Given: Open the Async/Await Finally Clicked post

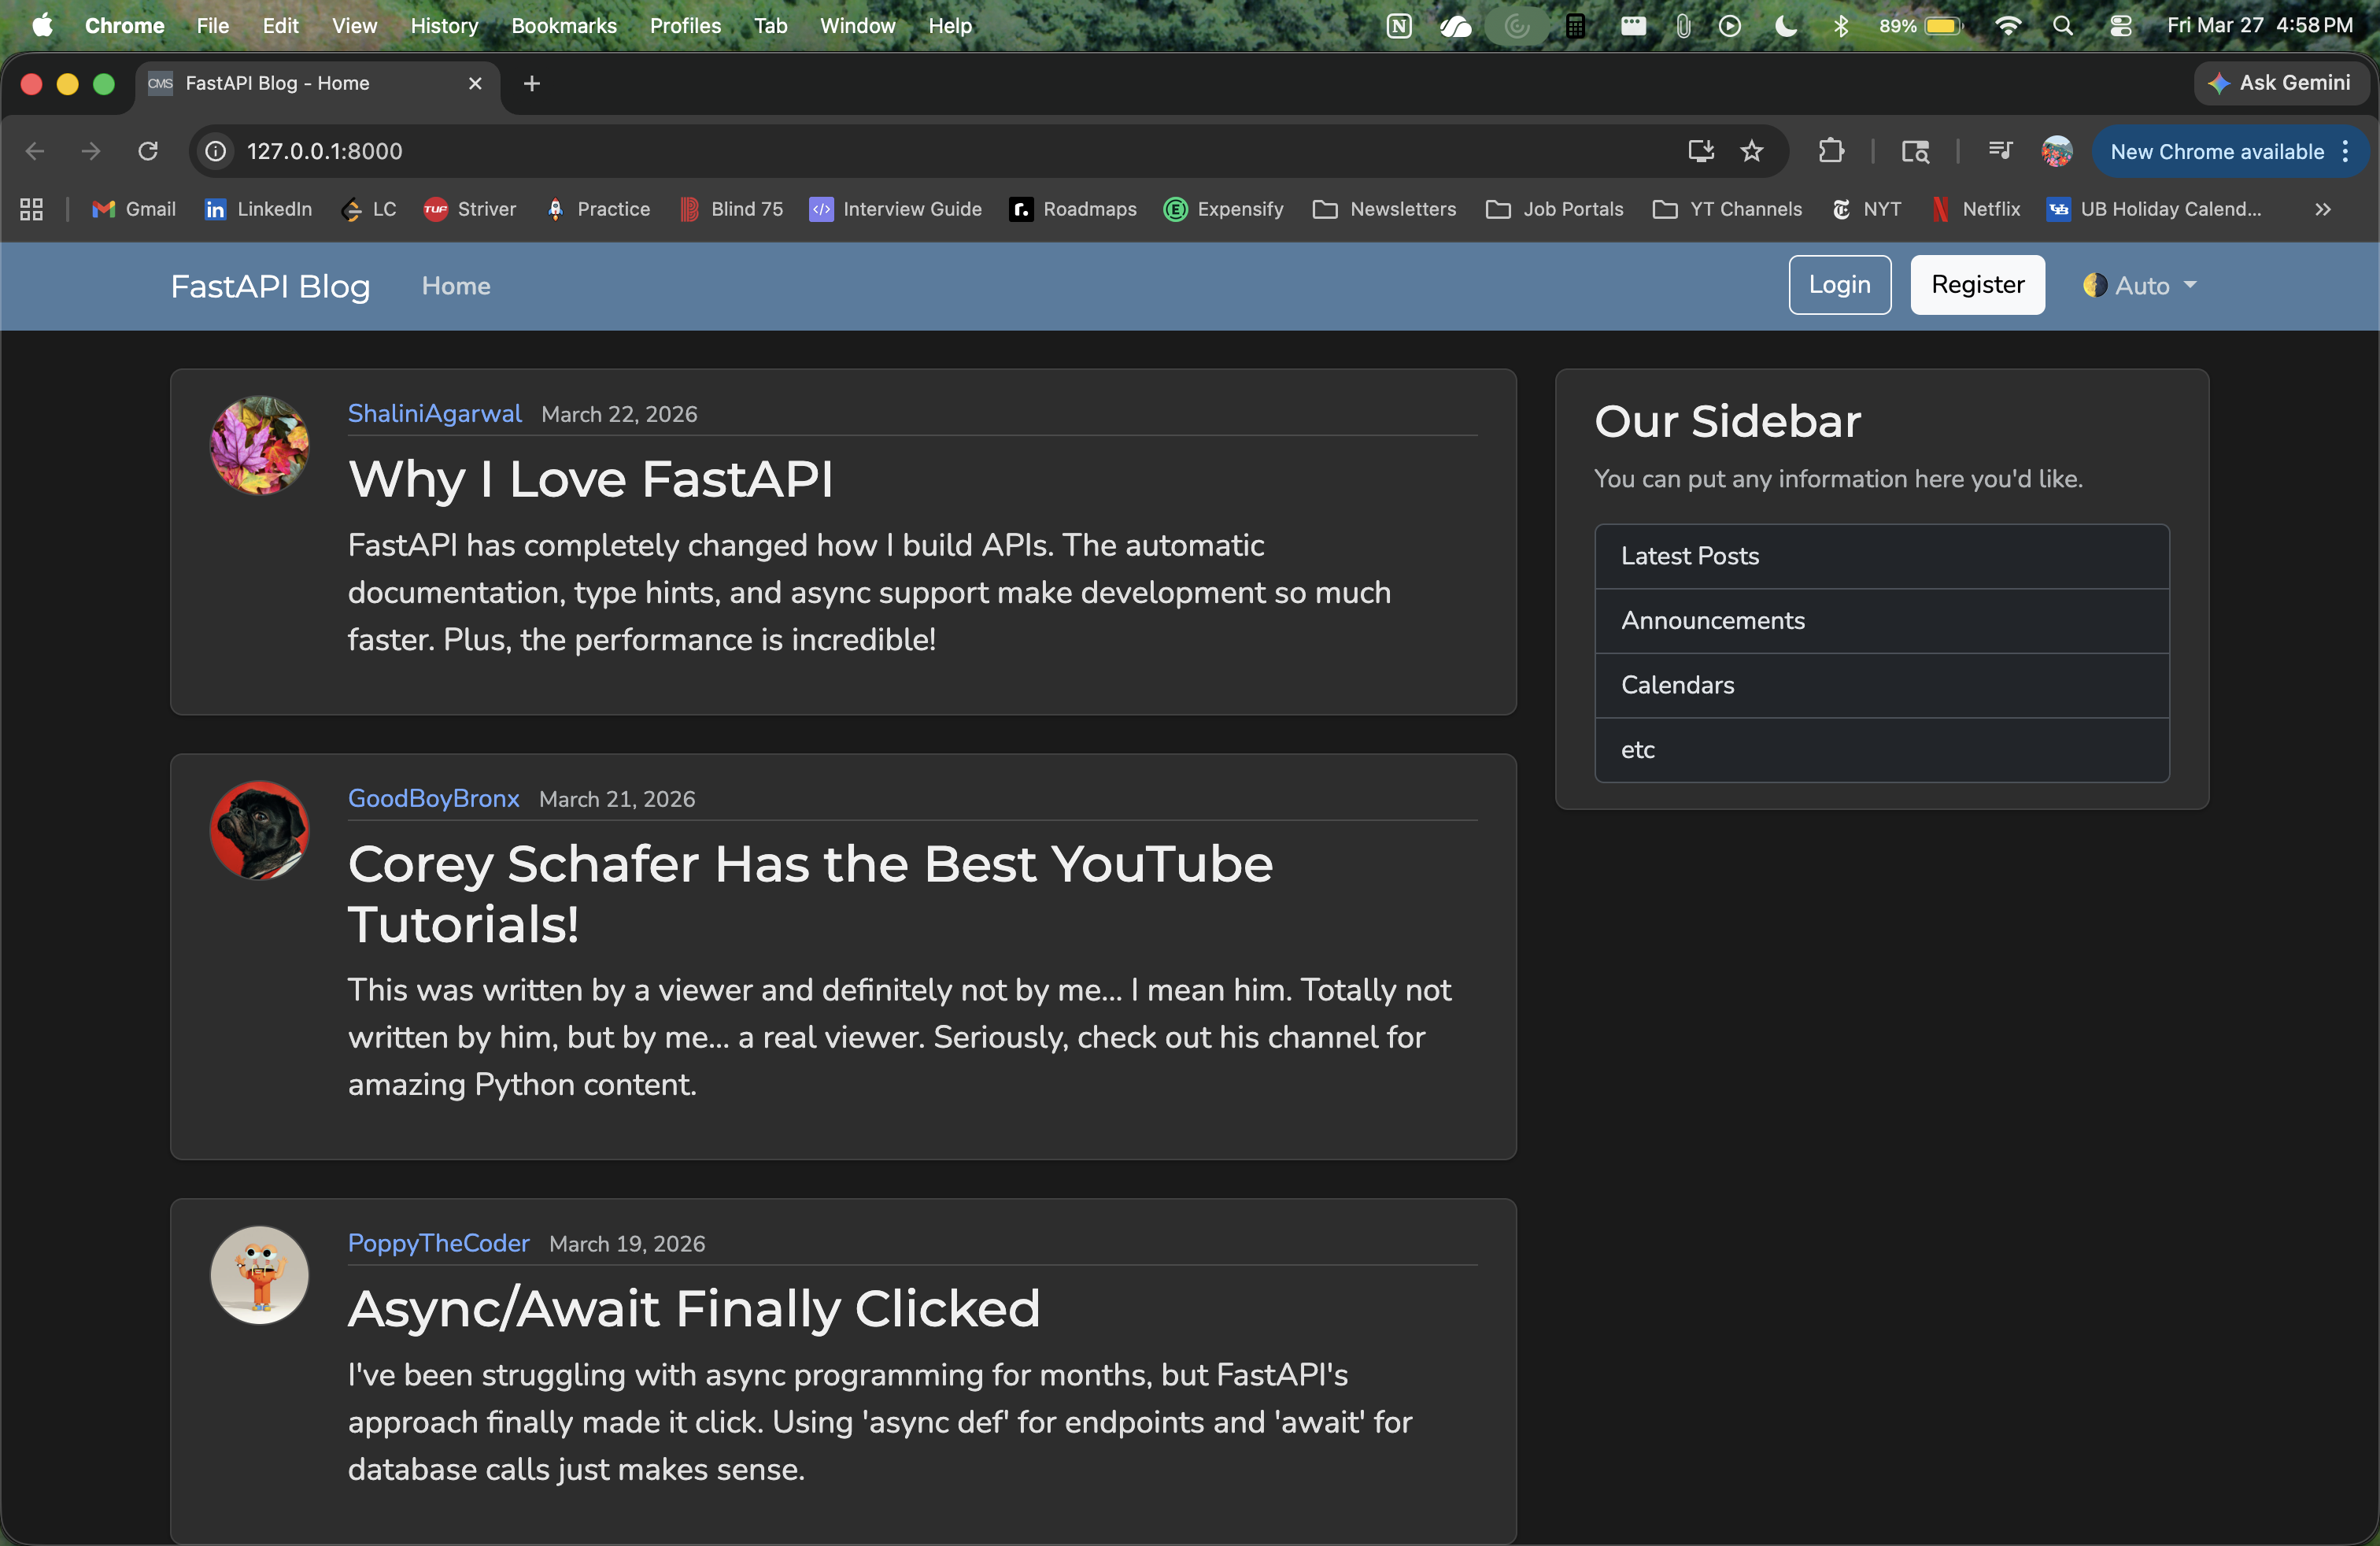Looking at the screenshot, I should [694, 1309].
